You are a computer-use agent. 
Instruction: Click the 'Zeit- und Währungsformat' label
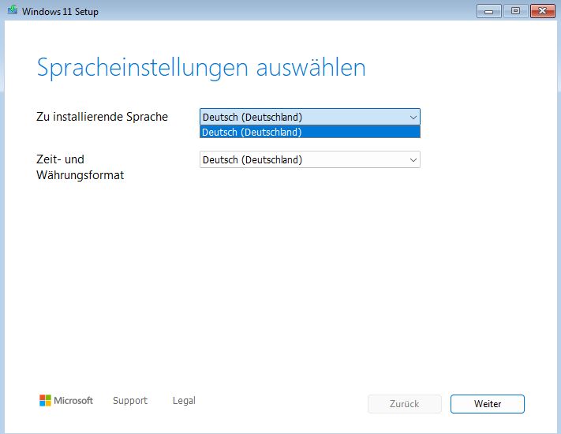80,167
